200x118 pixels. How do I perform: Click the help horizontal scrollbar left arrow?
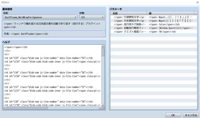5,108
